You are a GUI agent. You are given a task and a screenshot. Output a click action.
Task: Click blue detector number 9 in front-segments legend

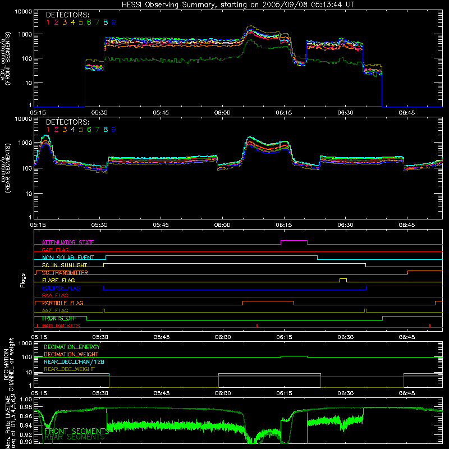(114, 22)
